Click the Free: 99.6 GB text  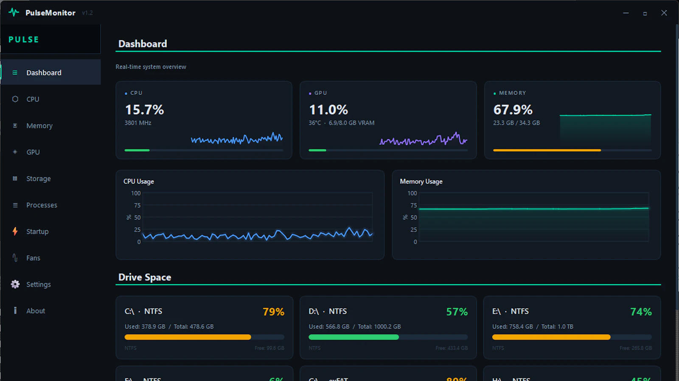point(269,348)
